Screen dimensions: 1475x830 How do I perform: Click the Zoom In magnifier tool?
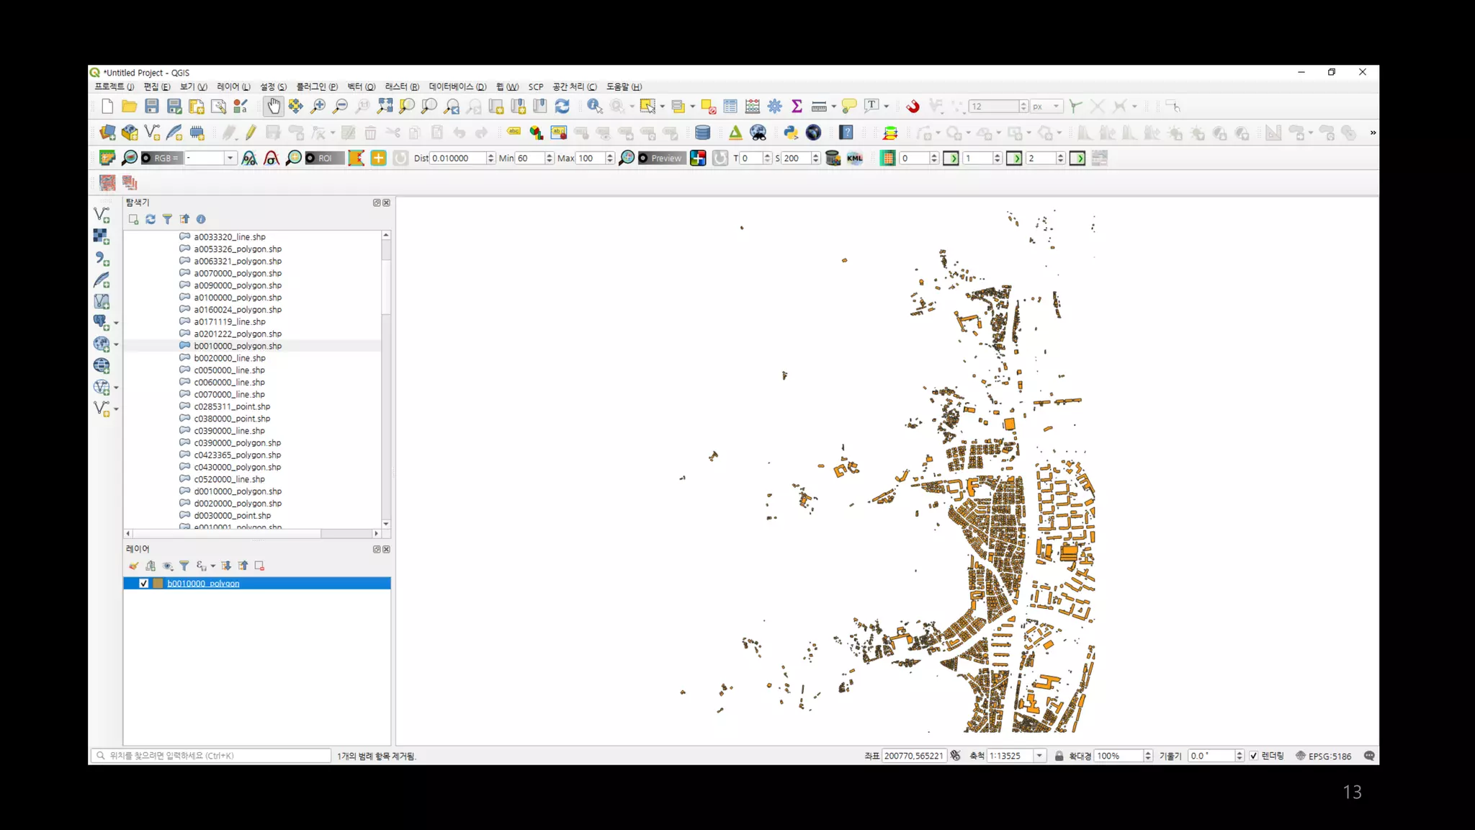[x=318, y=107]
